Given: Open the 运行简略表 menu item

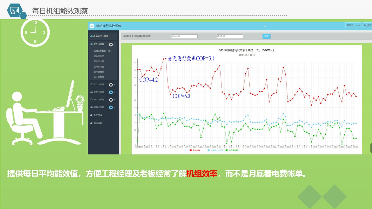Looking at the screenshot, I should click(99, 72).
